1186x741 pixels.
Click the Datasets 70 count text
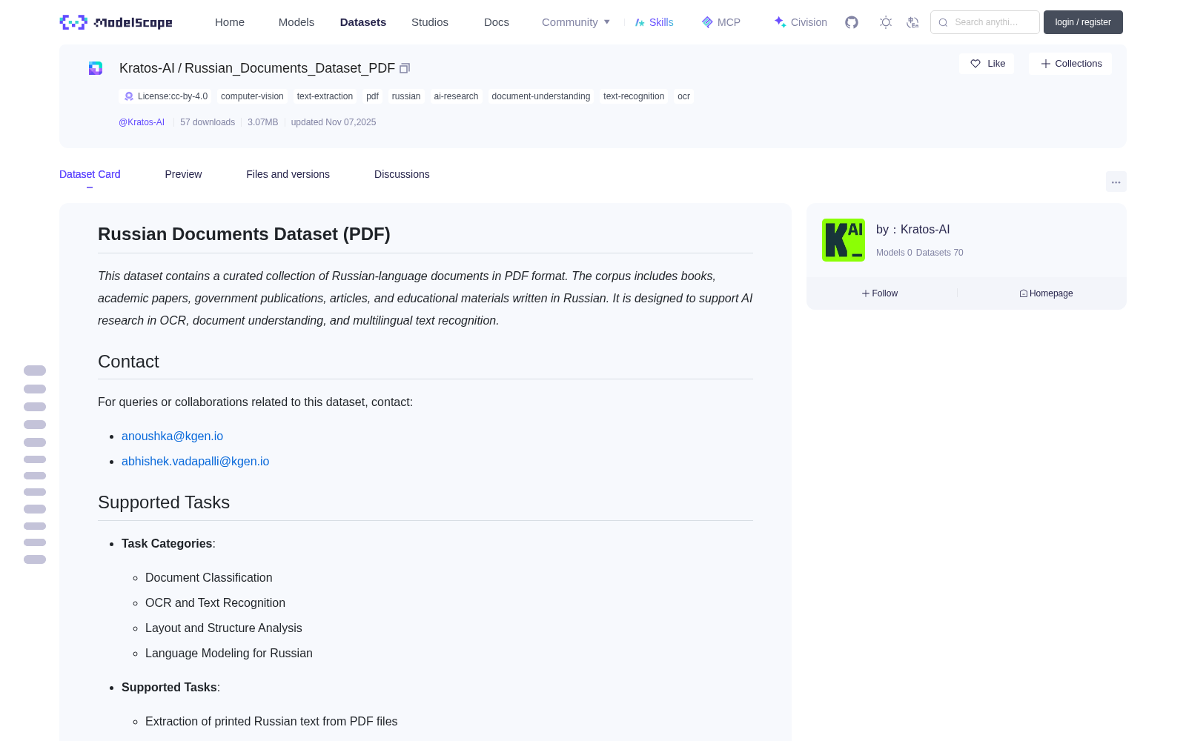(939, 253)
